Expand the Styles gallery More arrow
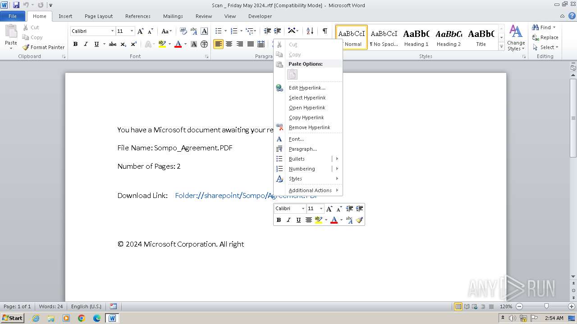 501,46
